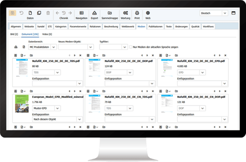Remove the Nafufill DE_DOP.pdf card
This screenshot has height=162, width=246.
(x=153, y=55)
